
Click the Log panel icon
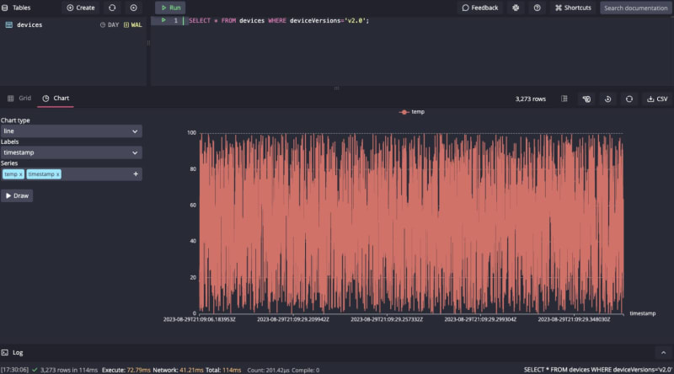[5, 352]
